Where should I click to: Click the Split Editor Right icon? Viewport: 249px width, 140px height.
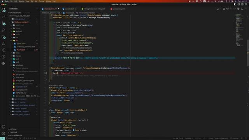coord(242,9)
